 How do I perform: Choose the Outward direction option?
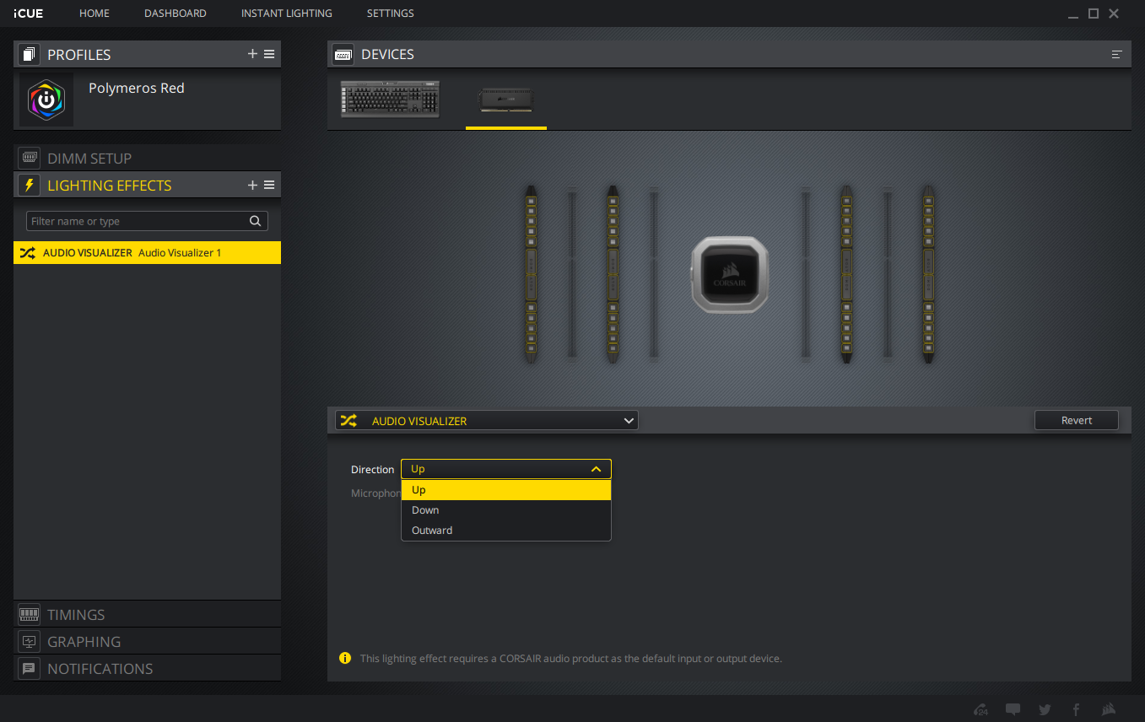pos(505,531)
